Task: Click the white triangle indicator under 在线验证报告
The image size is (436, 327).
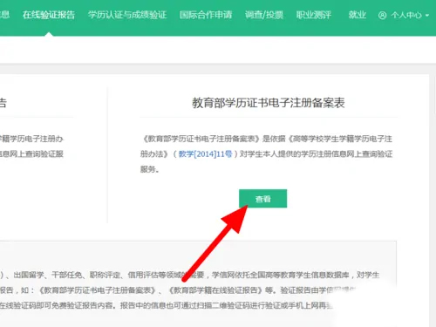Action: tap(49, 34)
